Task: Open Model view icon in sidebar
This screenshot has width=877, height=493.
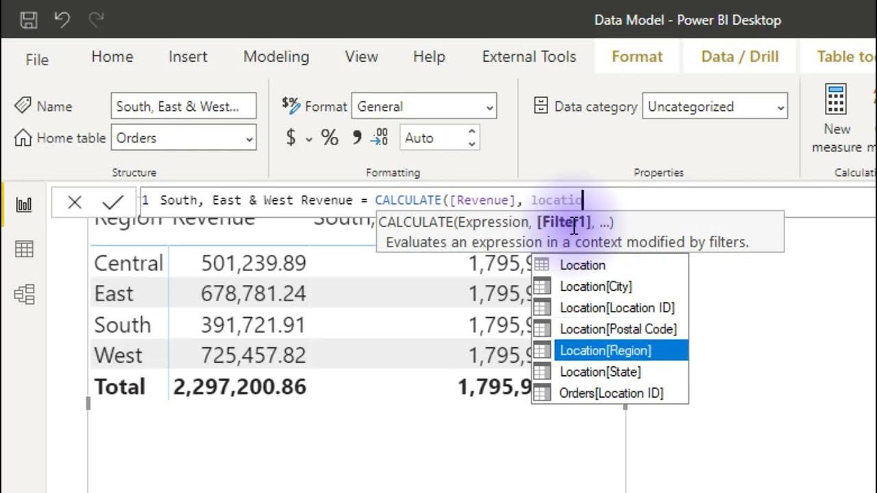Action: coord(24,294)
